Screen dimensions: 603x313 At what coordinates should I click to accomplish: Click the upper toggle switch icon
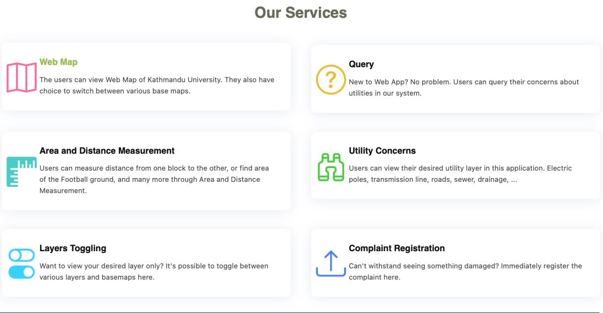tap(21, 256)
